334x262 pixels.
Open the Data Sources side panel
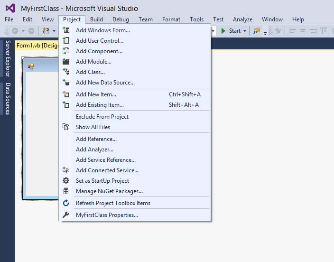(8, 99)
